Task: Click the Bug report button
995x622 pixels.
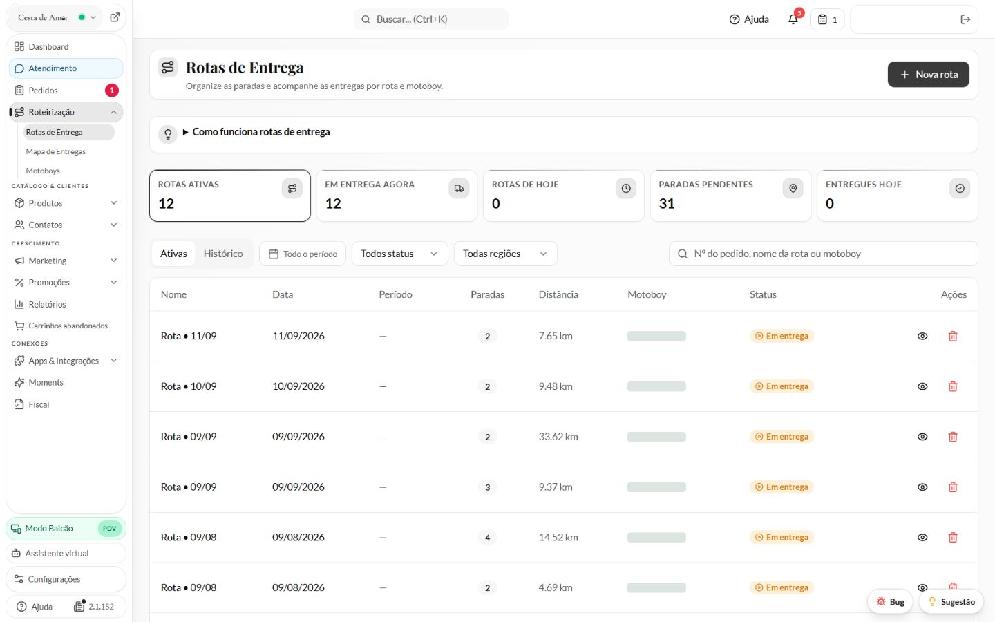Action: pos(890,602)
